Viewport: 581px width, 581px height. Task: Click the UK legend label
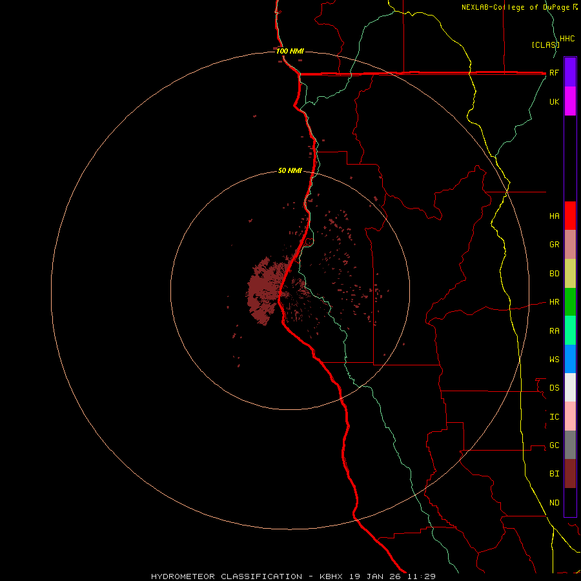tap(554, 101)
